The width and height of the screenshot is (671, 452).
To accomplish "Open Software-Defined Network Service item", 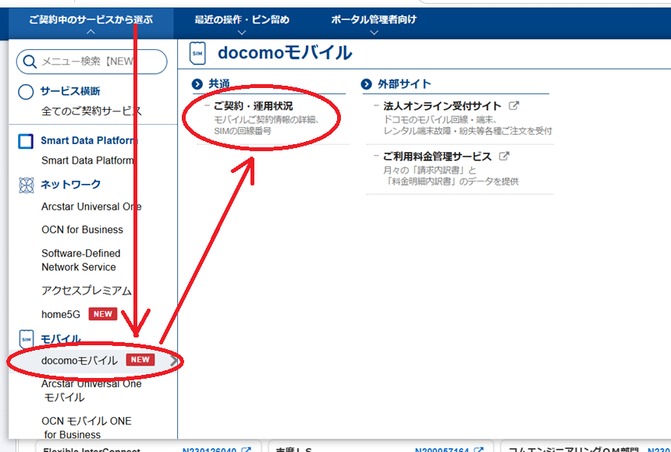I will point(81,260).
